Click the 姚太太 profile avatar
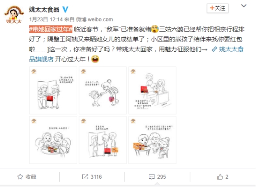This screenshot has width=256, height=187. click(14, 15)
